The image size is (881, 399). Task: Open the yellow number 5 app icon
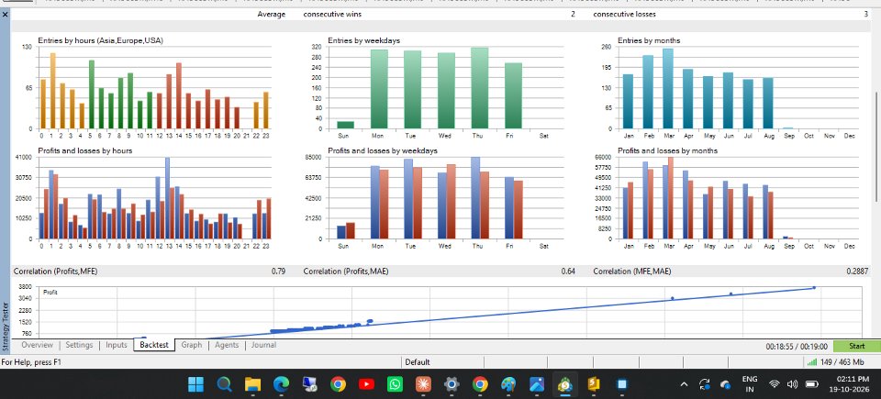[x=594, y=384]
